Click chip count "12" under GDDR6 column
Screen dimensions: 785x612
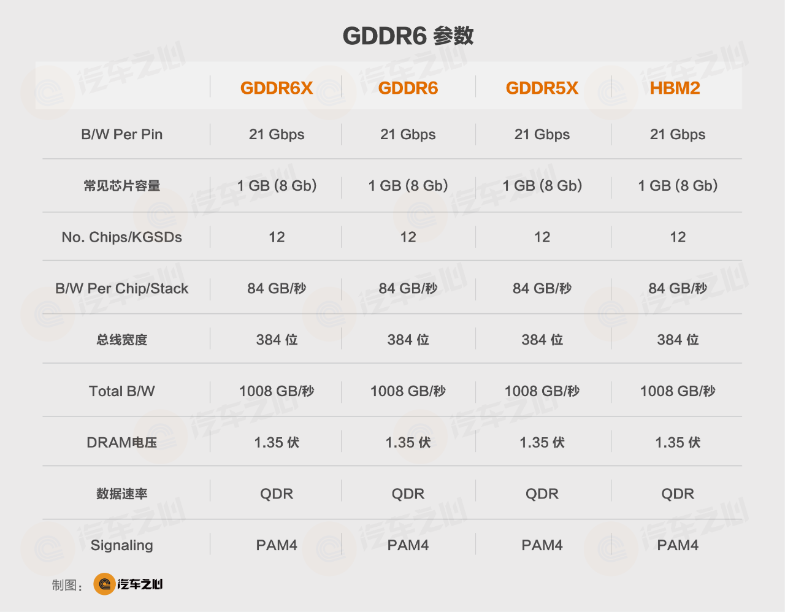coord(408,237)
